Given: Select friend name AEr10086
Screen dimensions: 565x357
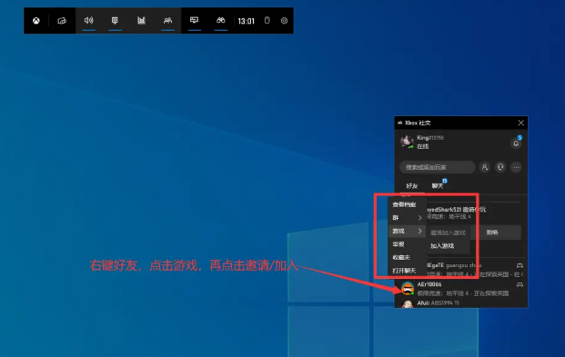Looking at the screenshot, I should pos(429,284).
